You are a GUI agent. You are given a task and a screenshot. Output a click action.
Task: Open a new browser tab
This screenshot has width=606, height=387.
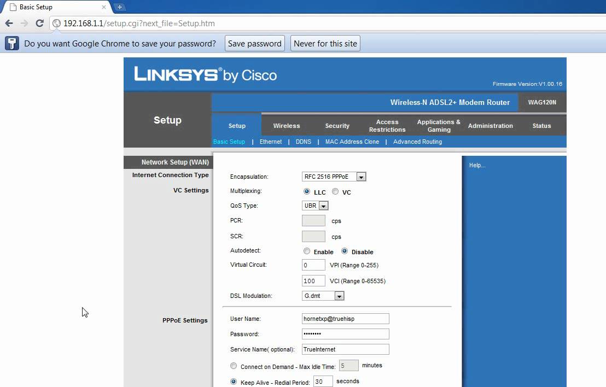119,7
